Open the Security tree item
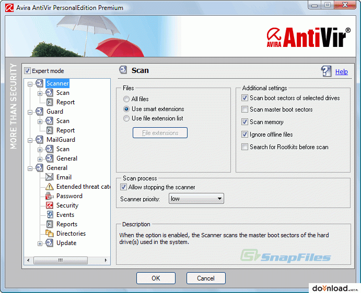 tap(67, 205)
